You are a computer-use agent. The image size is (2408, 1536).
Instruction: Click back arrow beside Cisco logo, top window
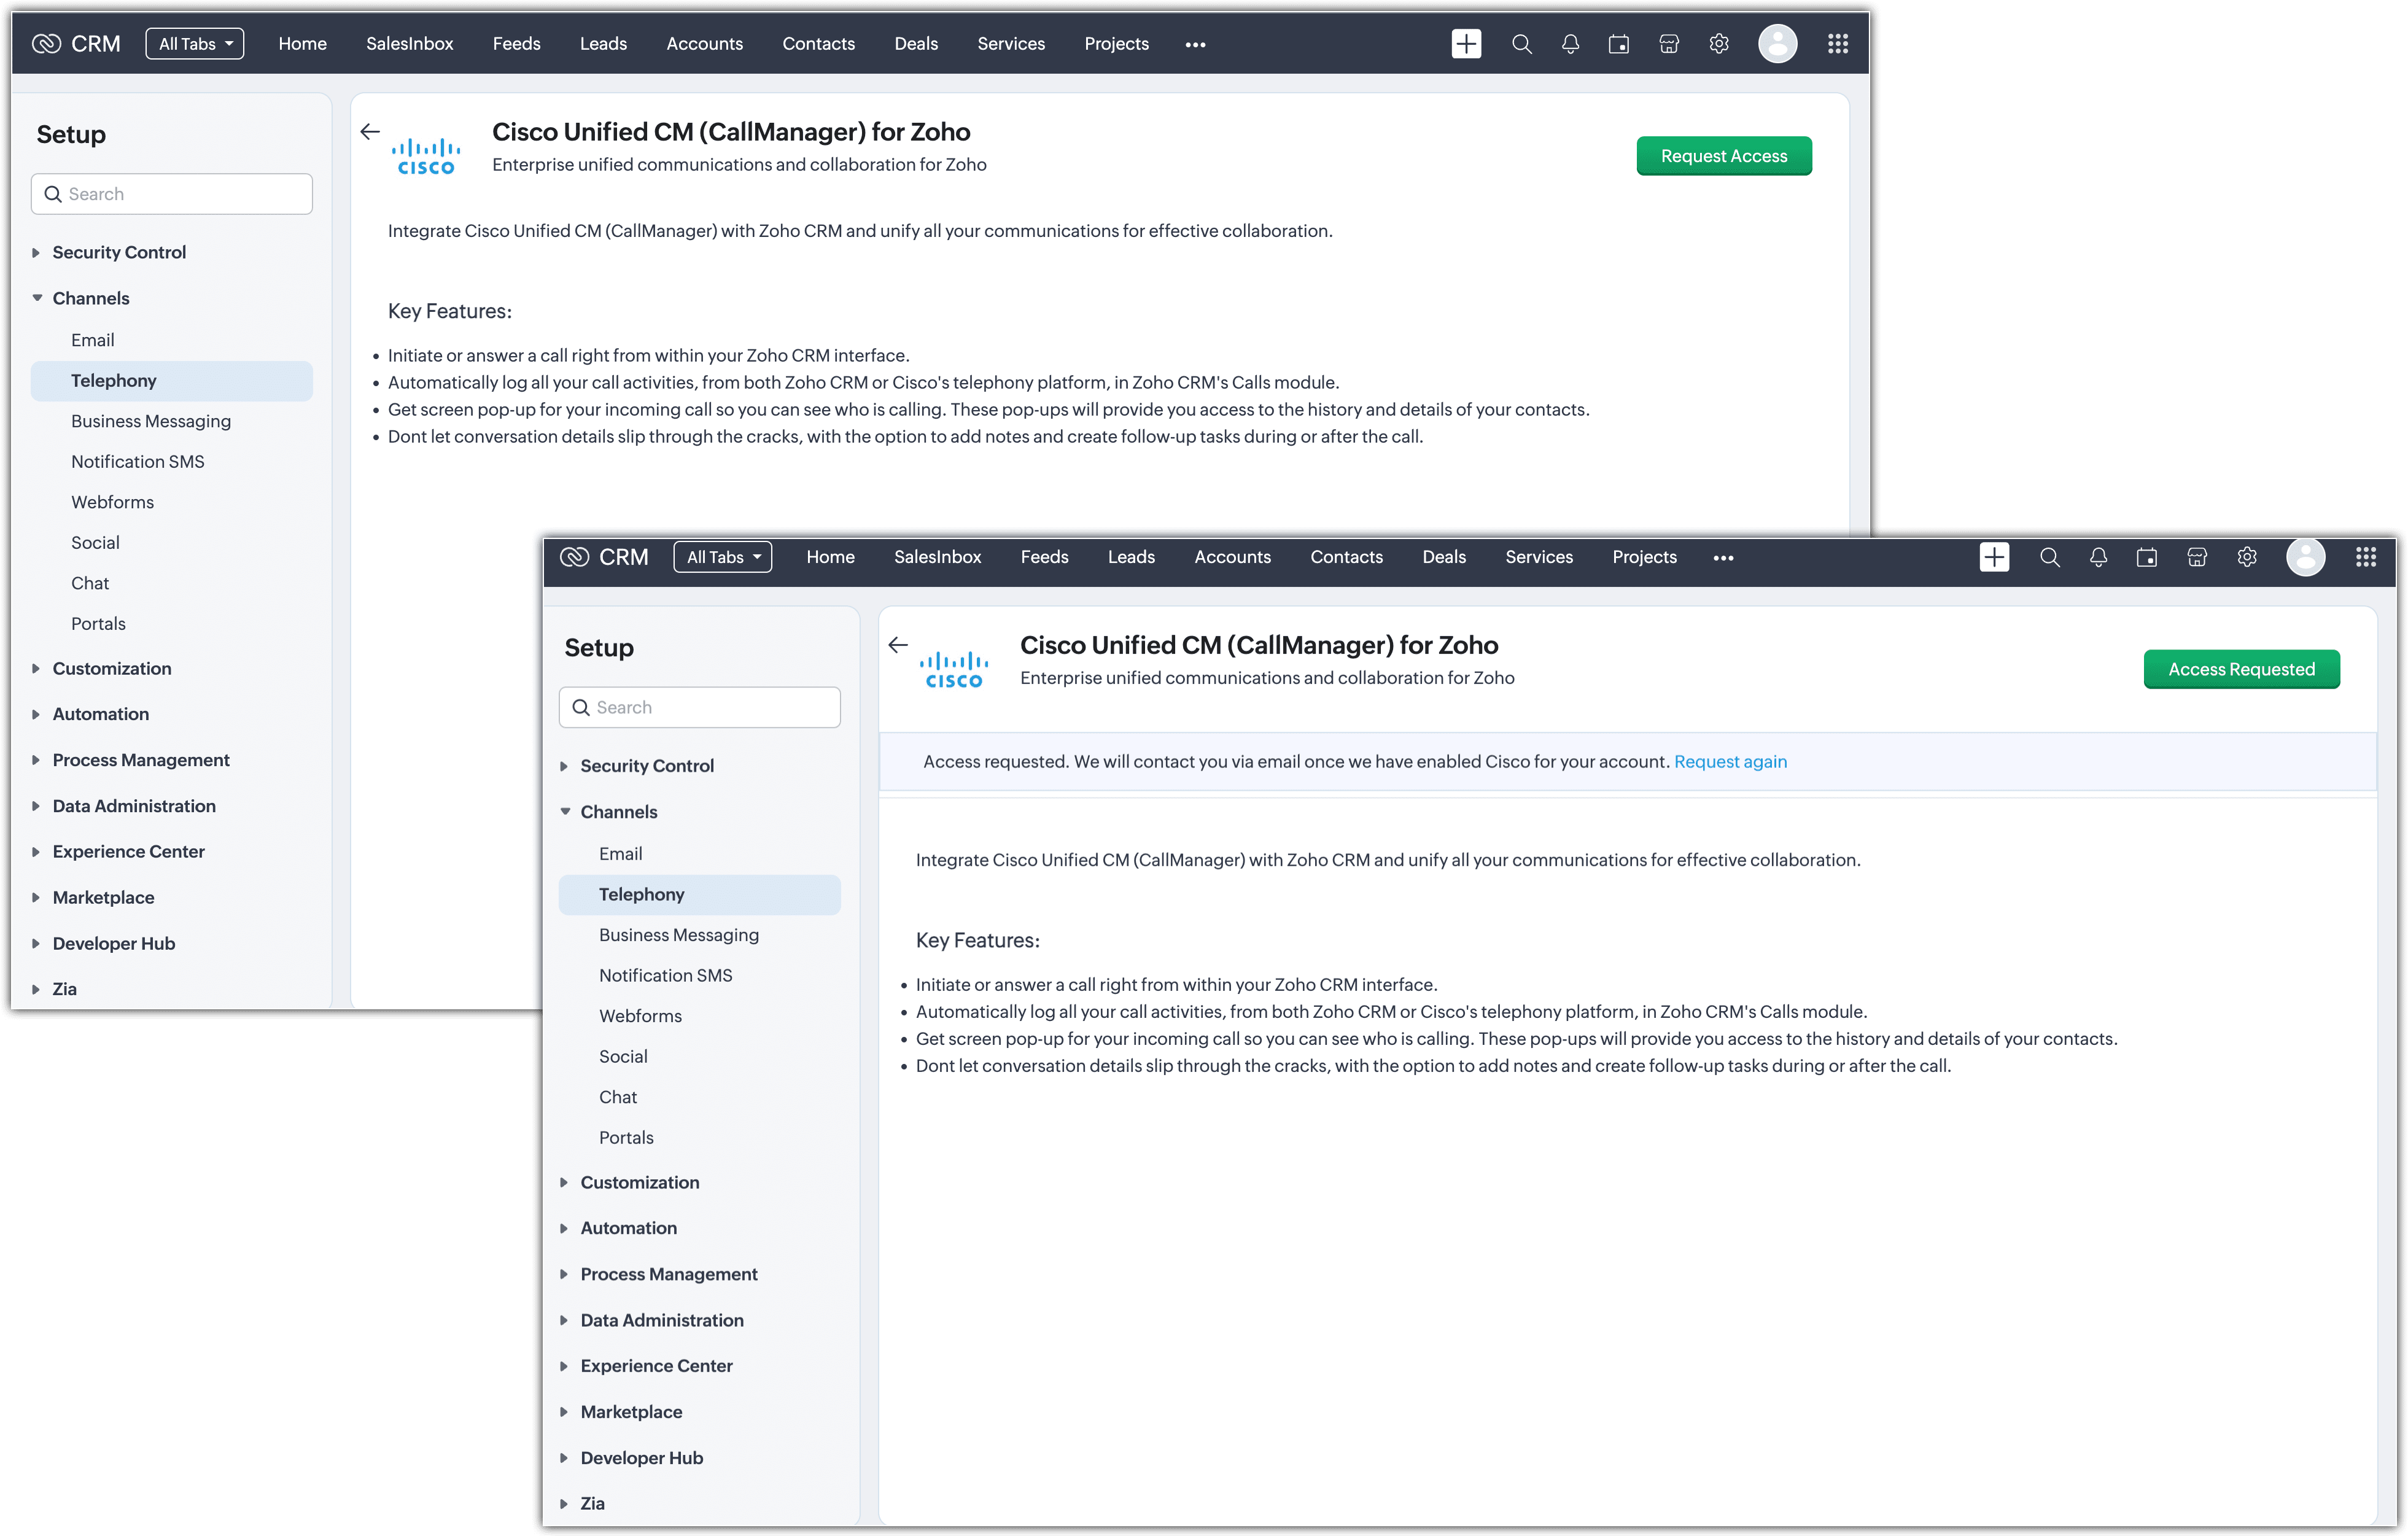[370, 132]
